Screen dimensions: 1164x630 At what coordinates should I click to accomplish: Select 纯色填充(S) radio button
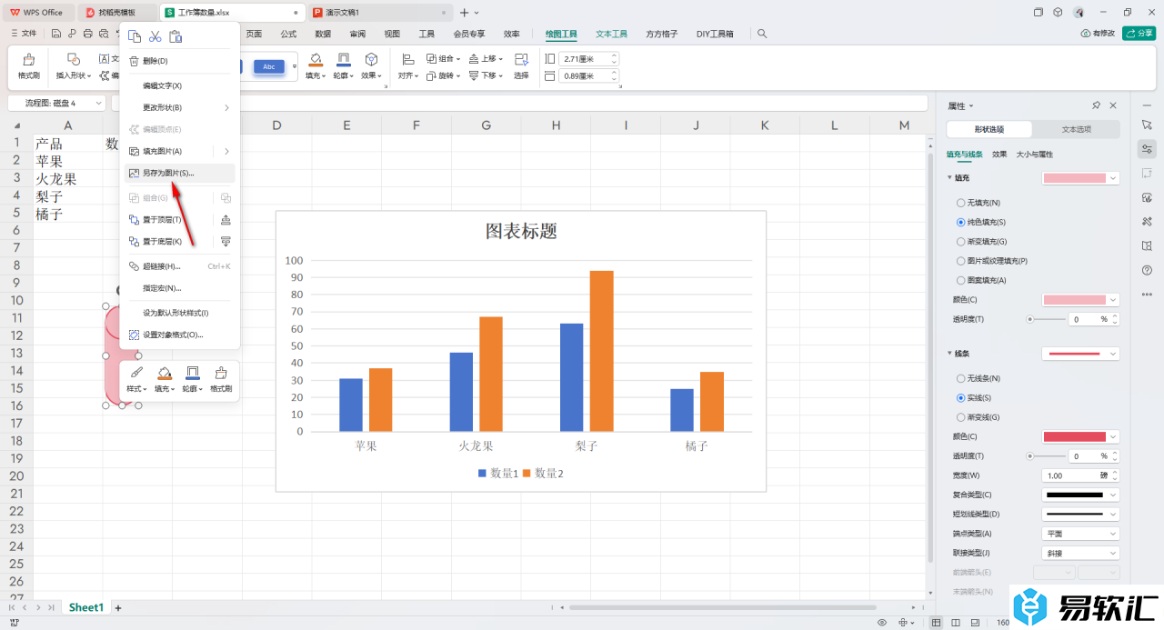pyautogui.click(x=960, y=222)
